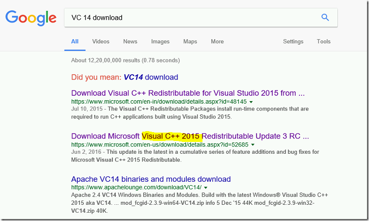Click the apachelounge.com green URL text
The height and width of the screenshot is (221, 369).
tap(136, 187)
